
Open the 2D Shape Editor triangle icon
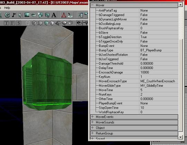tap(64, 15)
